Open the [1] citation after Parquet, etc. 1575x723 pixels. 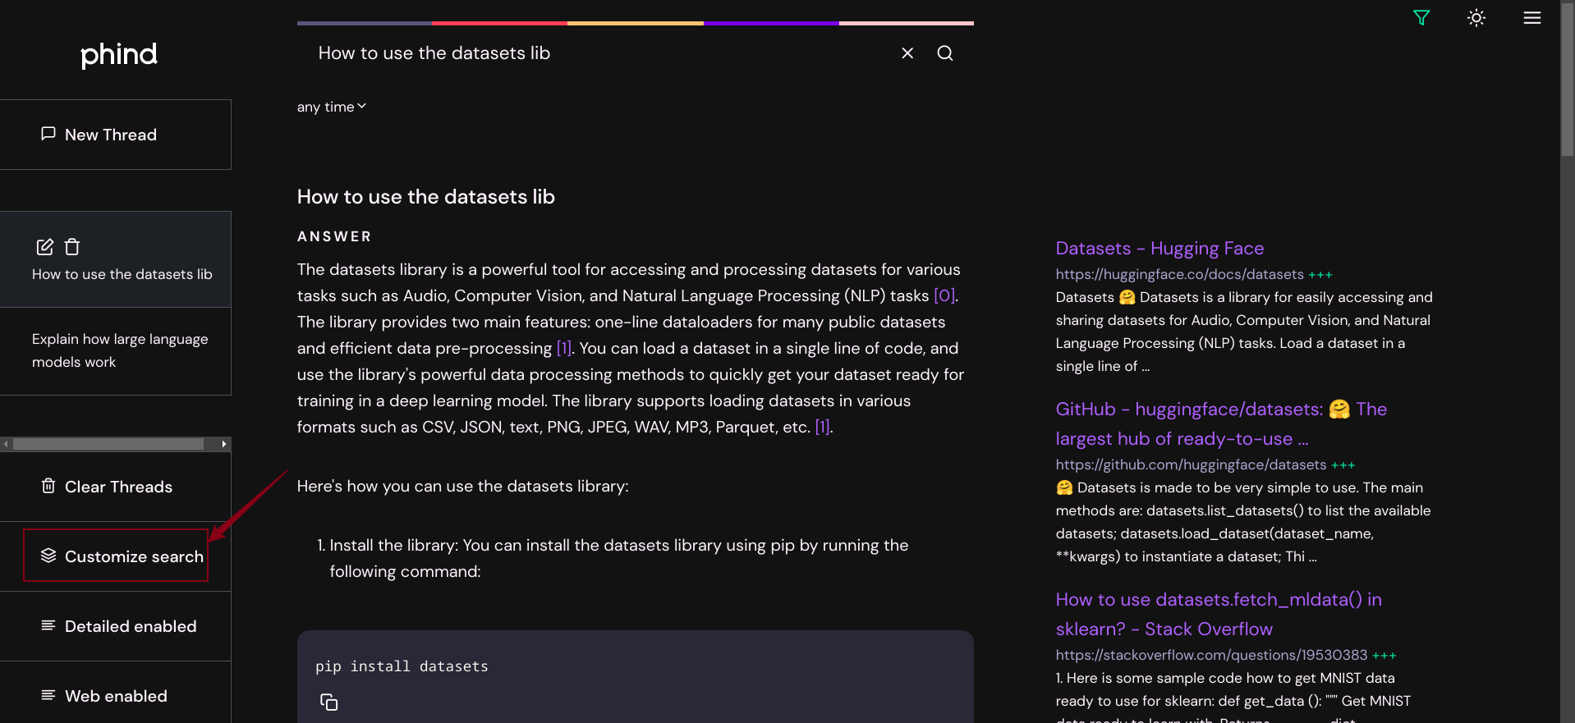click(x=822, y=427)
